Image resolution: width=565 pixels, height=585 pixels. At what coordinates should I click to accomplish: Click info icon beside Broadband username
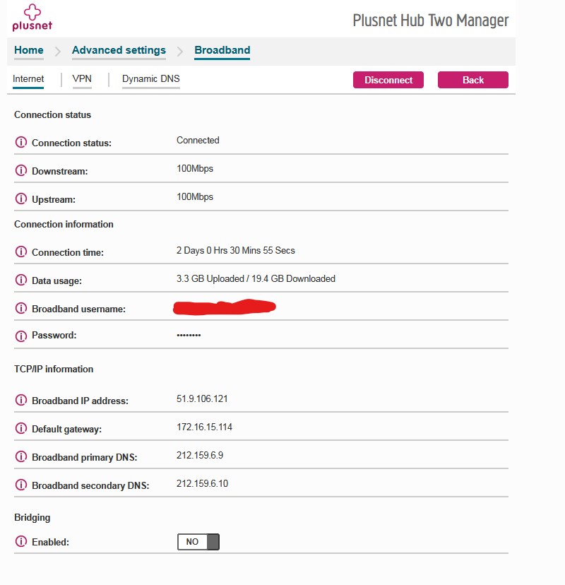coord(20,309)
